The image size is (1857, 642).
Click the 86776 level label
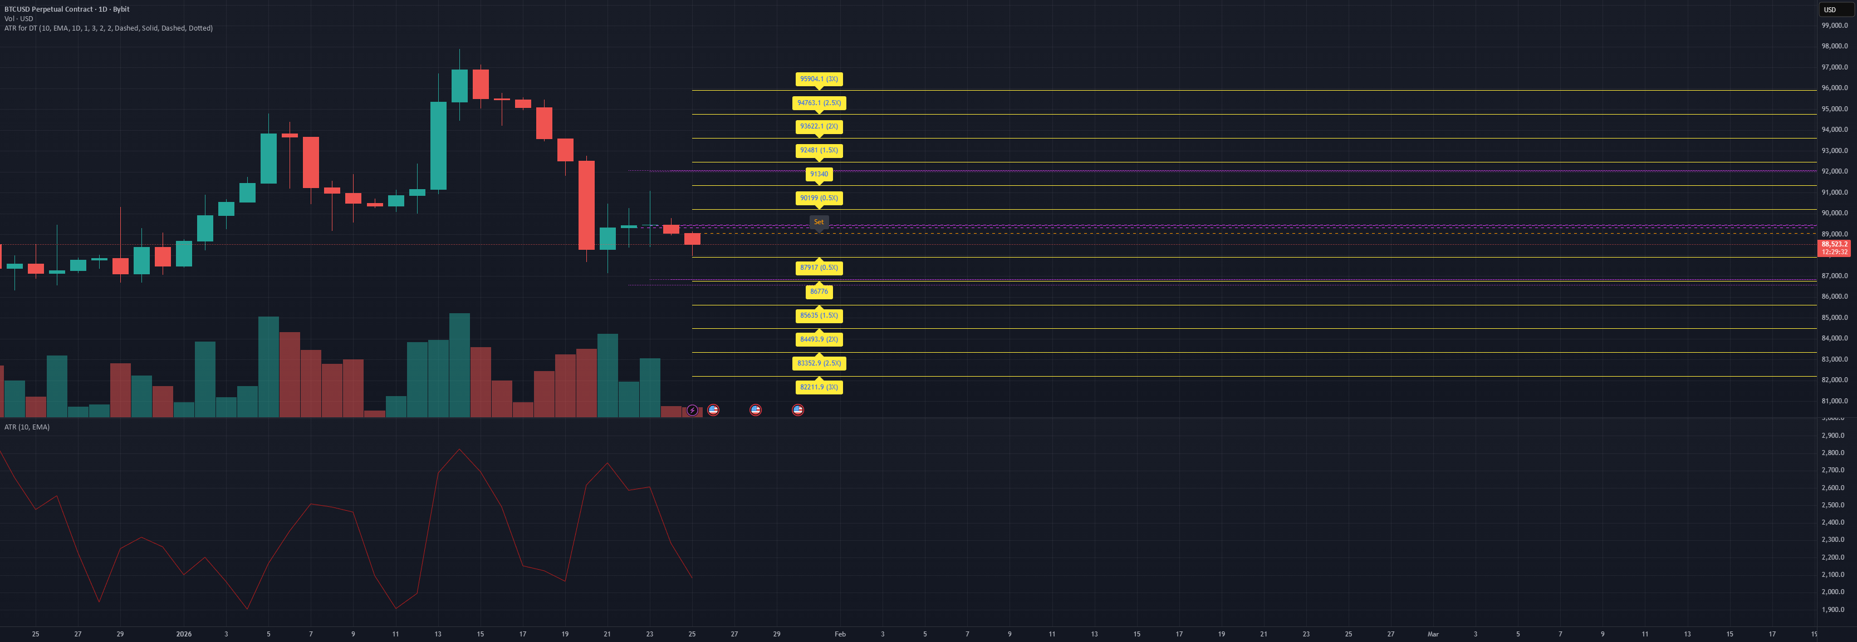[819, 291]
